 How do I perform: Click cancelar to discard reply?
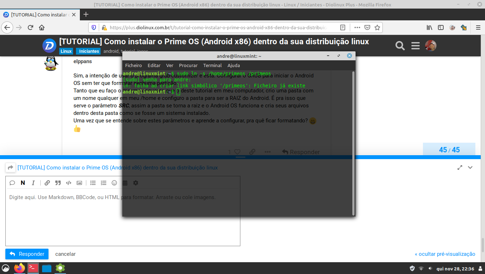pos(65,254)
